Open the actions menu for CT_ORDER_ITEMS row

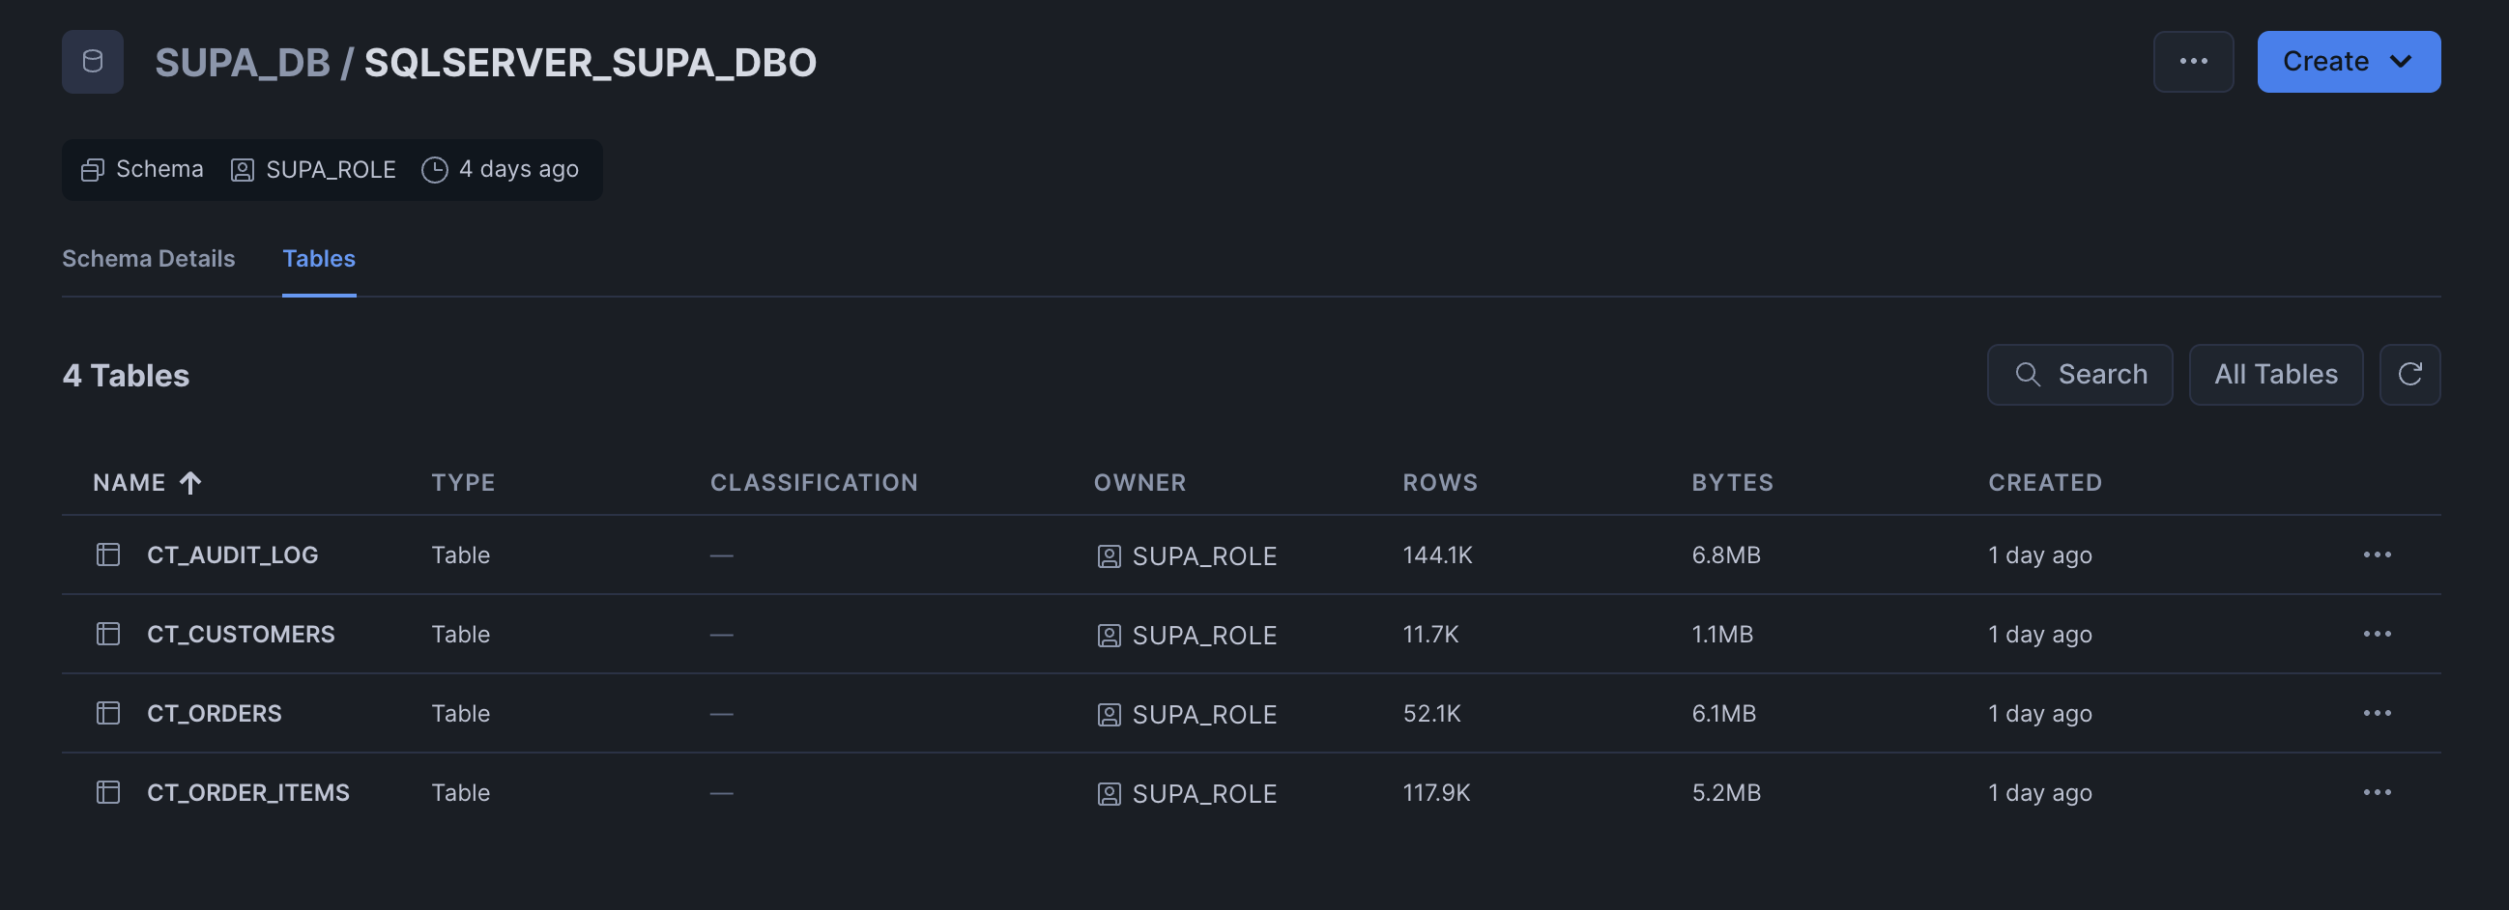click(x=2377, y=792)
